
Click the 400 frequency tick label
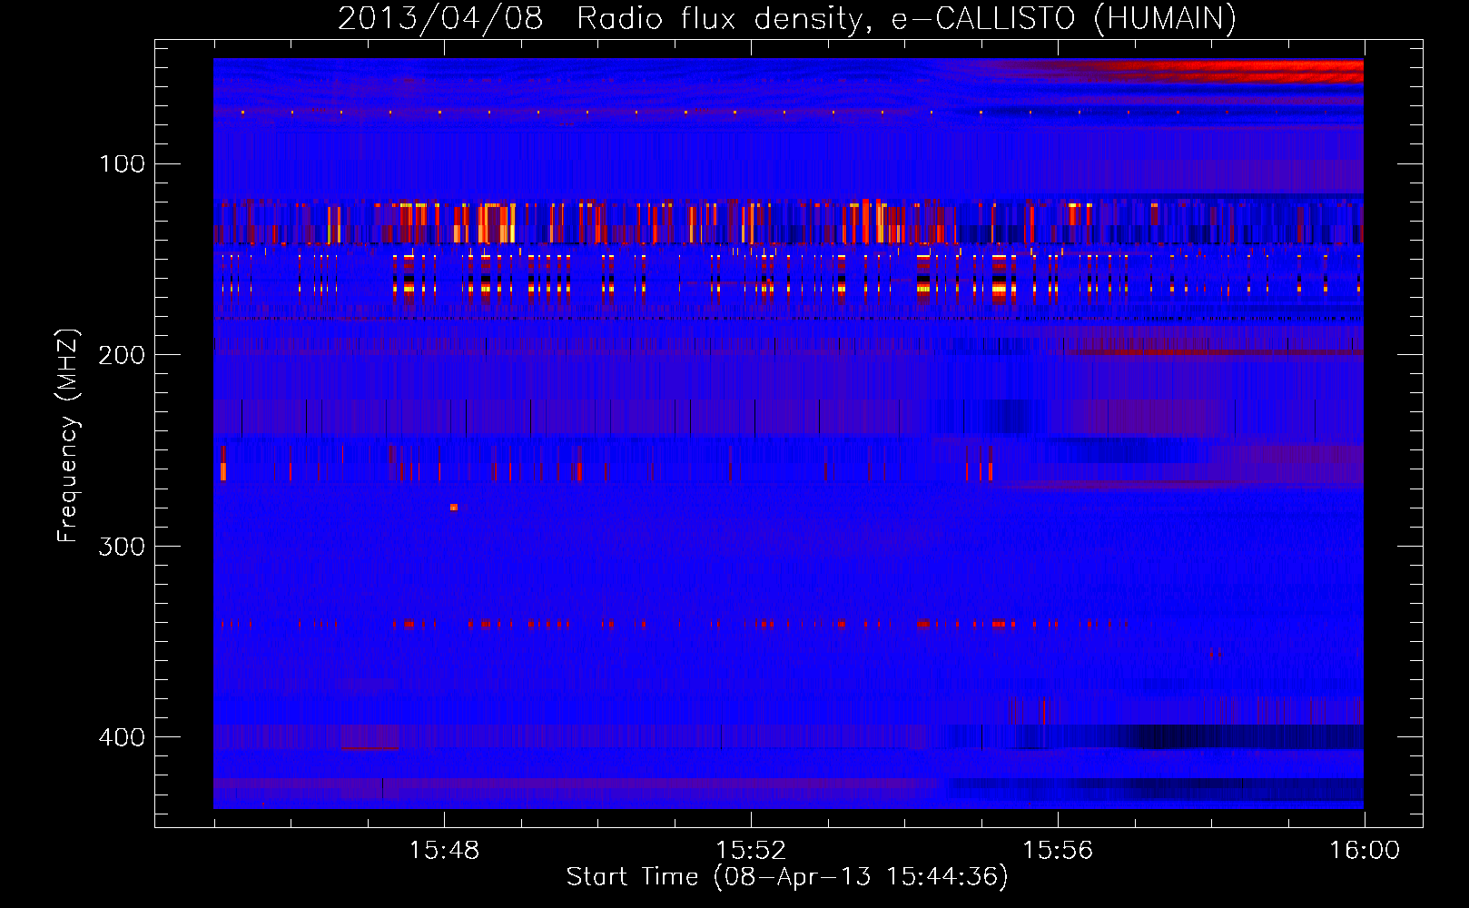pyautogui.click(x=122, y=737)
